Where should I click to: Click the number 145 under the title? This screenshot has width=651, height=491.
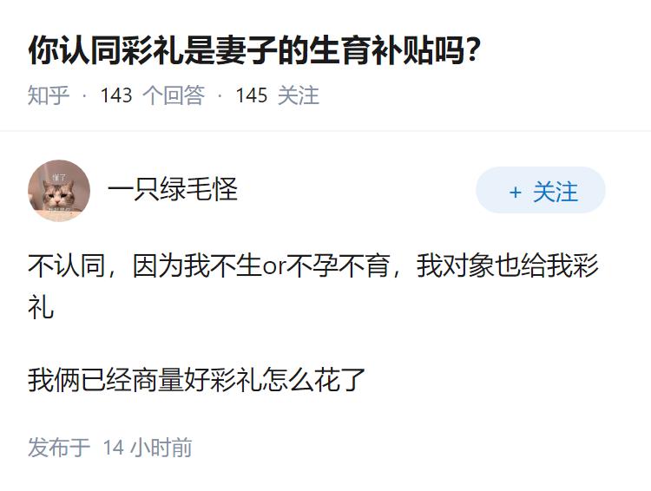coord(251,95)
